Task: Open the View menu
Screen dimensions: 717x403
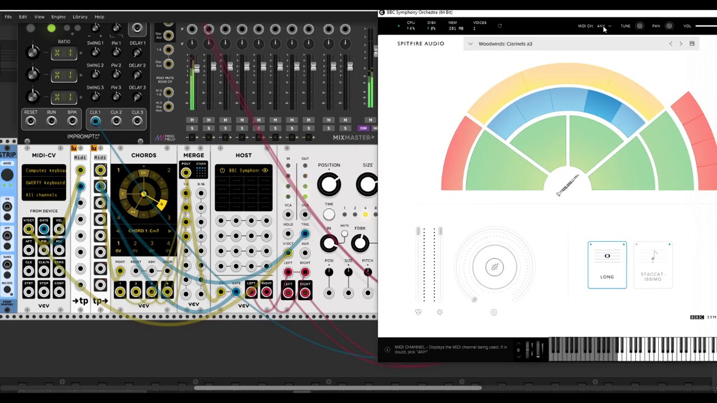Action: pyautogui.click(x=39, y=17)
